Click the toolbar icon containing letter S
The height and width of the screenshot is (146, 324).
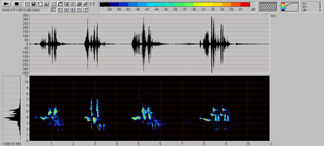click(x=73, y=4)
